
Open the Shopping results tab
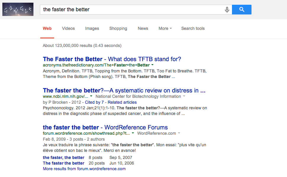click(118, 28)
